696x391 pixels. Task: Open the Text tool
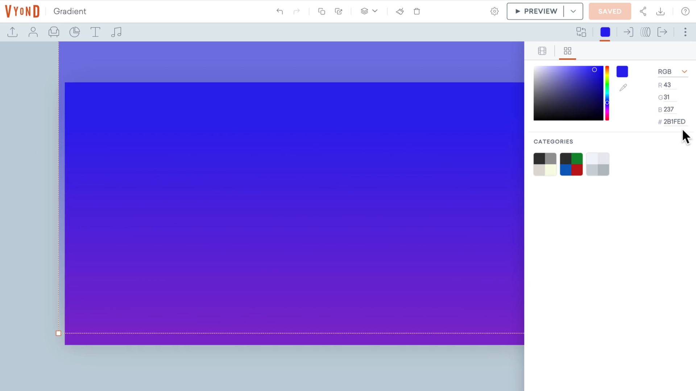pyautogui.click(x=95, y=32)
